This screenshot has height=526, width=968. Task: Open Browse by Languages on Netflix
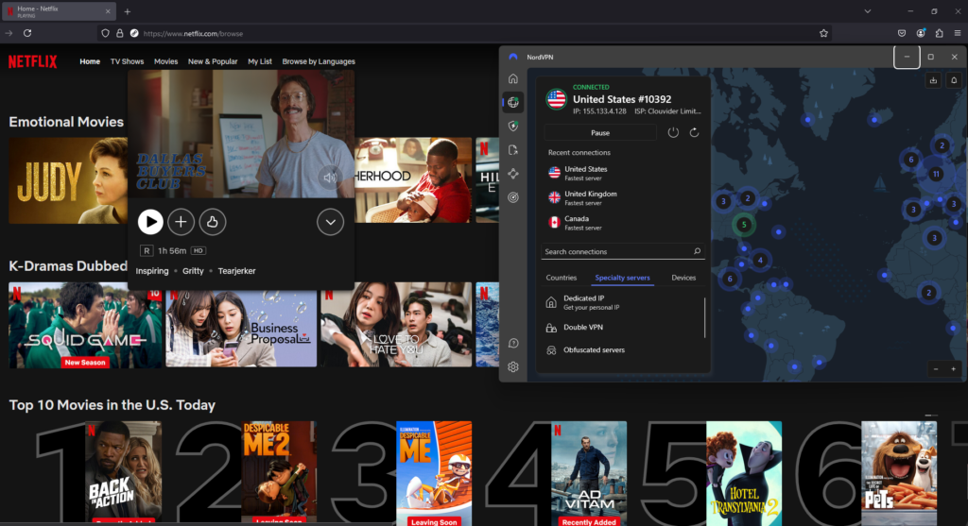[x=319, y=61]
